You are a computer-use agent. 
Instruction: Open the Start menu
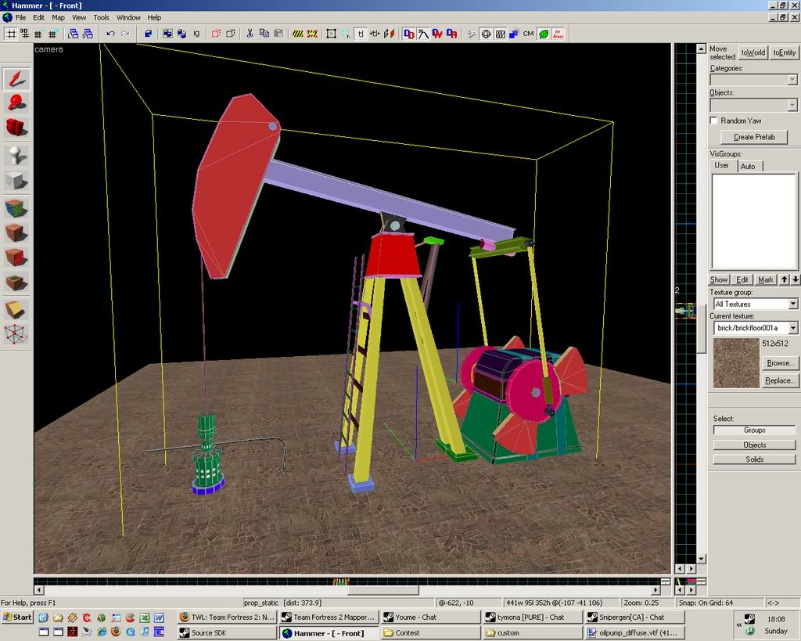click(x=17, y=617)
